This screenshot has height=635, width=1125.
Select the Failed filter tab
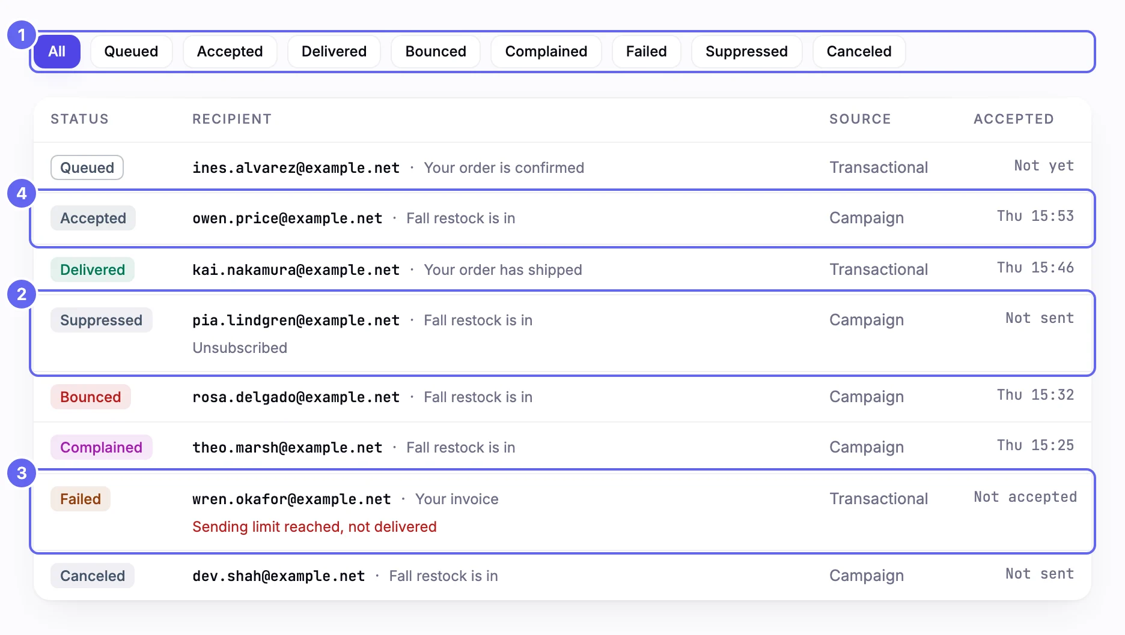(x=647, y=52)
